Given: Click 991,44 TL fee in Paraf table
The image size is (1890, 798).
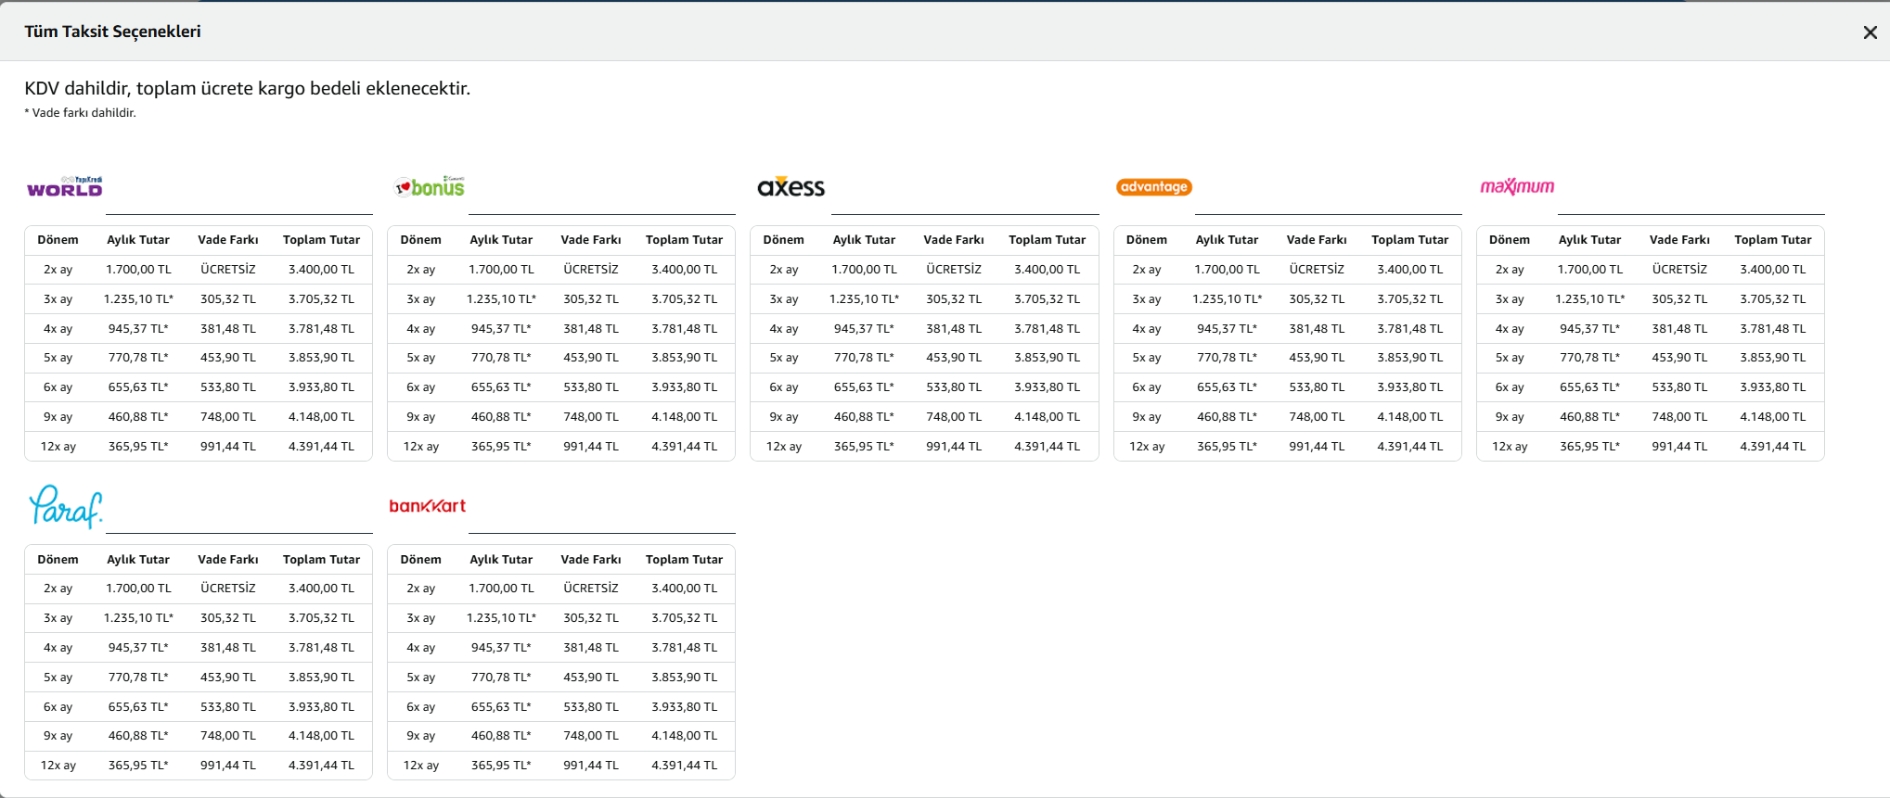Looking at the screenshot, I should click(x=228, y=766).
